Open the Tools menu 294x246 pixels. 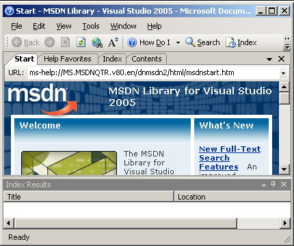pos(91,26)
